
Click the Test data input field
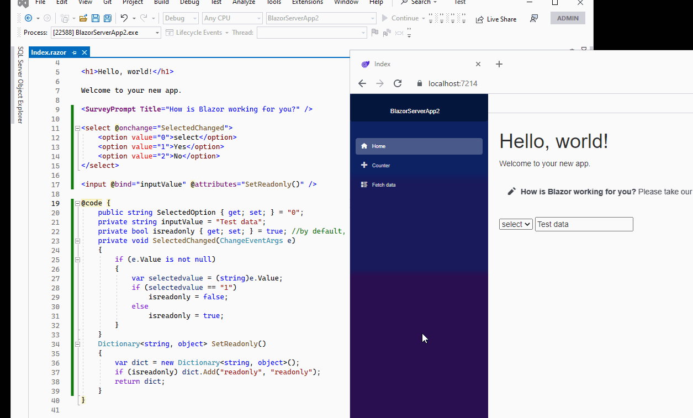(x=584, y=224)
